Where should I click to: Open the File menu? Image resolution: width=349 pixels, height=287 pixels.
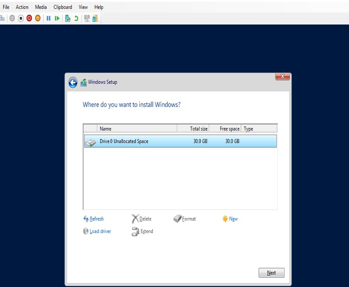point(6,7)
